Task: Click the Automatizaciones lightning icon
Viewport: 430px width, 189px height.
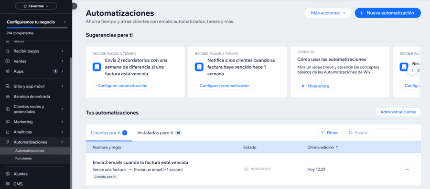Action: coord(8,142)
